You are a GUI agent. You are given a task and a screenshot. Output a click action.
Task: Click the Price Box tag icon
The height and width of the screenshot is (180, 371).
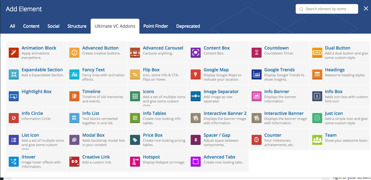135,140
